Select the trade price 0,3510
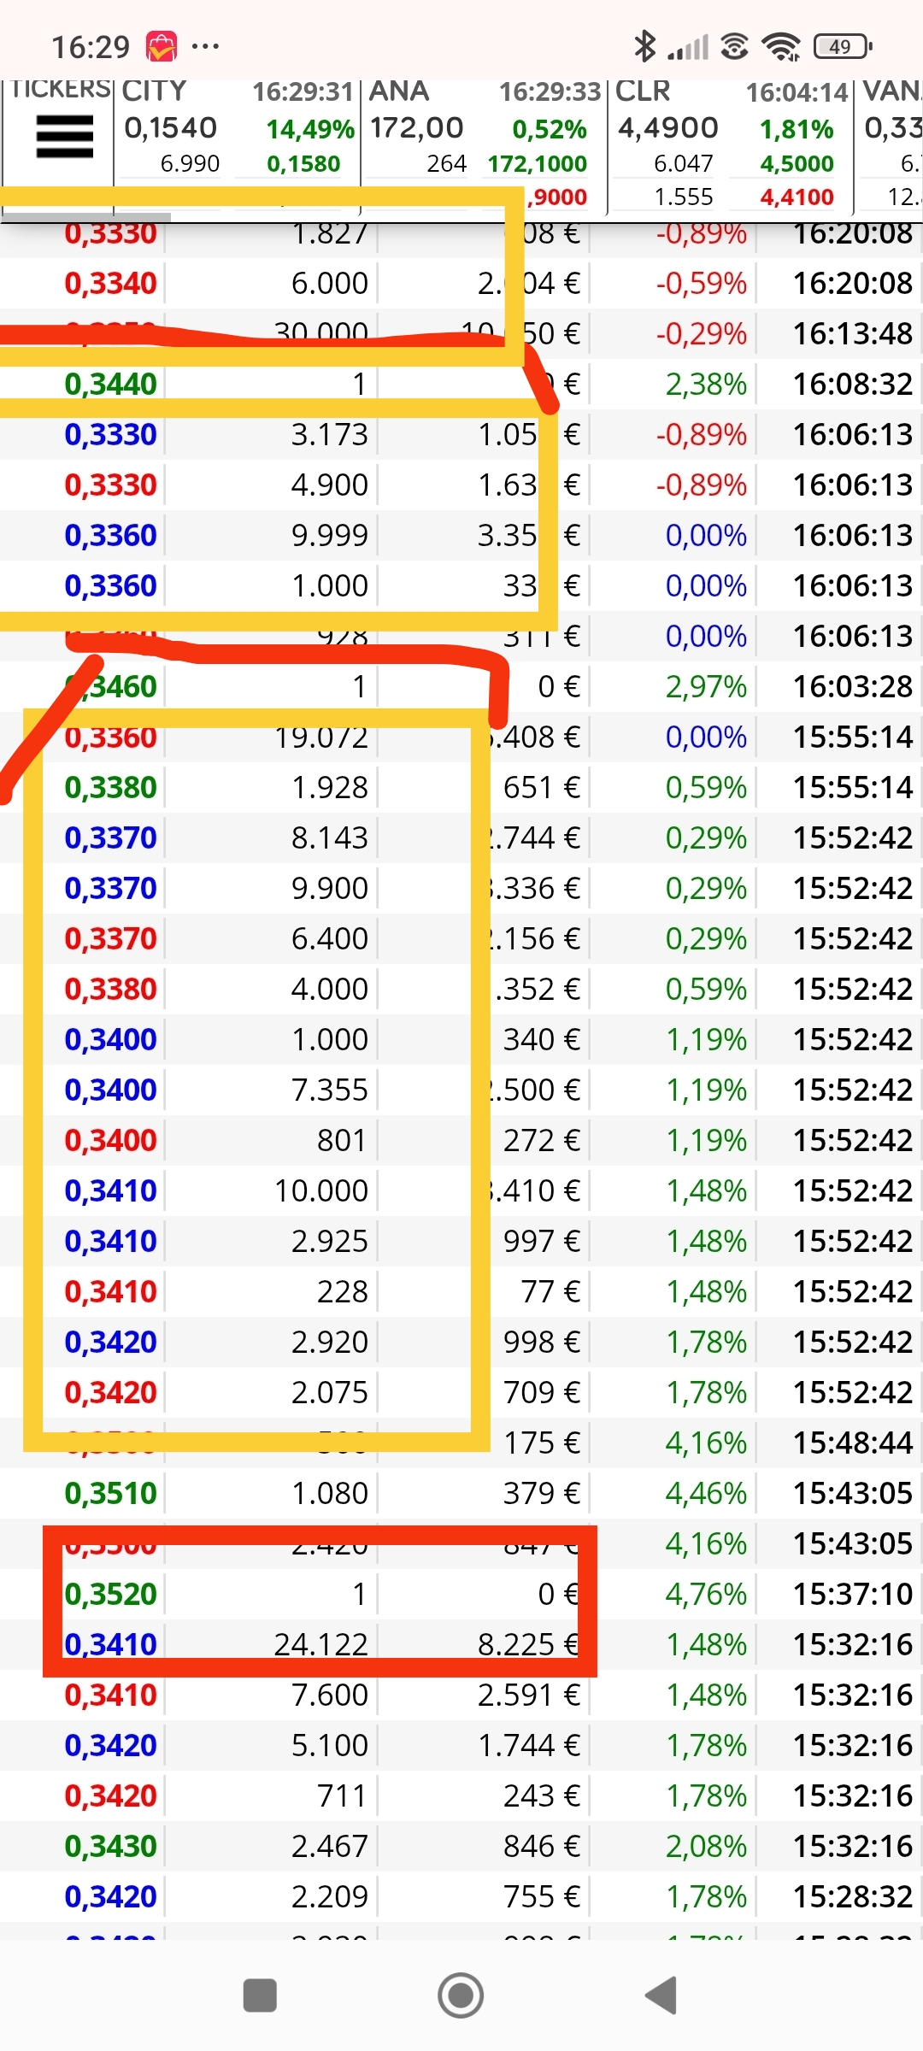Viewport: 923px width, 2051px height. (x=111, y=1494)
